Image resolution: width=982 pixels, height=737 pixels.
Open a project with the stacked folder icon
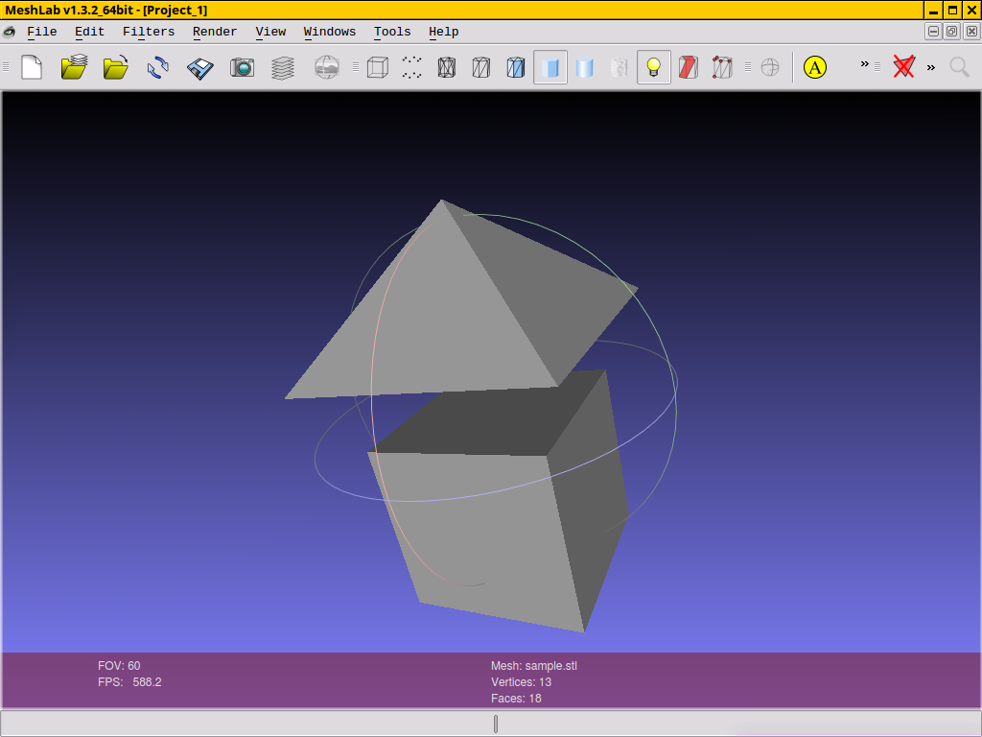coord(74,67)
